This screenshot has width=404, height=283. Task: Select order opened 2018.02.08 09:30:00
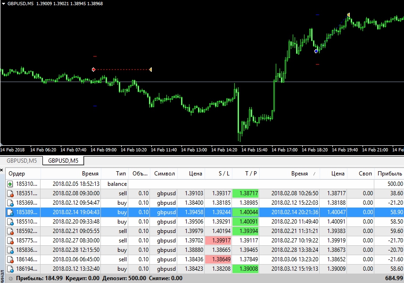pos(205,193)
